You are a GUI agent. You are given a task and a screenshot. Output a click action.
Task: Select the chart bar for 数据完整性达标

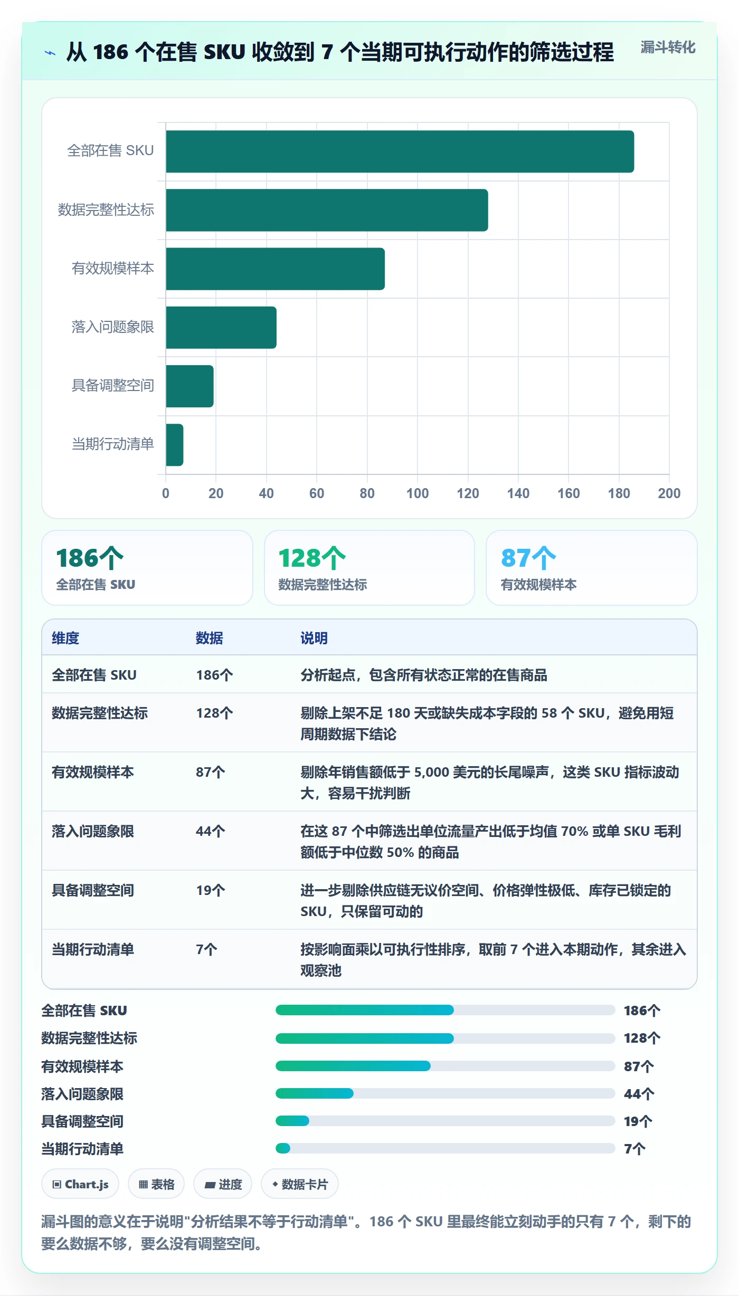327,210
